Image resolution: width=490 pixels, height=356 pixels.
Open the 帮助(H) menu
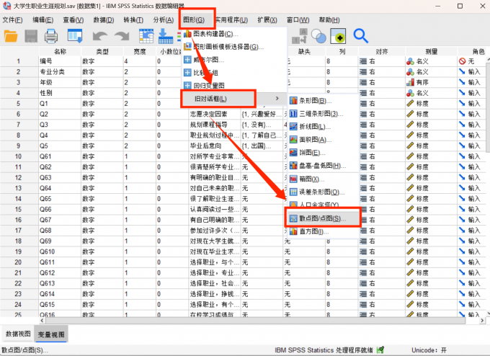[x=329, y=20]
